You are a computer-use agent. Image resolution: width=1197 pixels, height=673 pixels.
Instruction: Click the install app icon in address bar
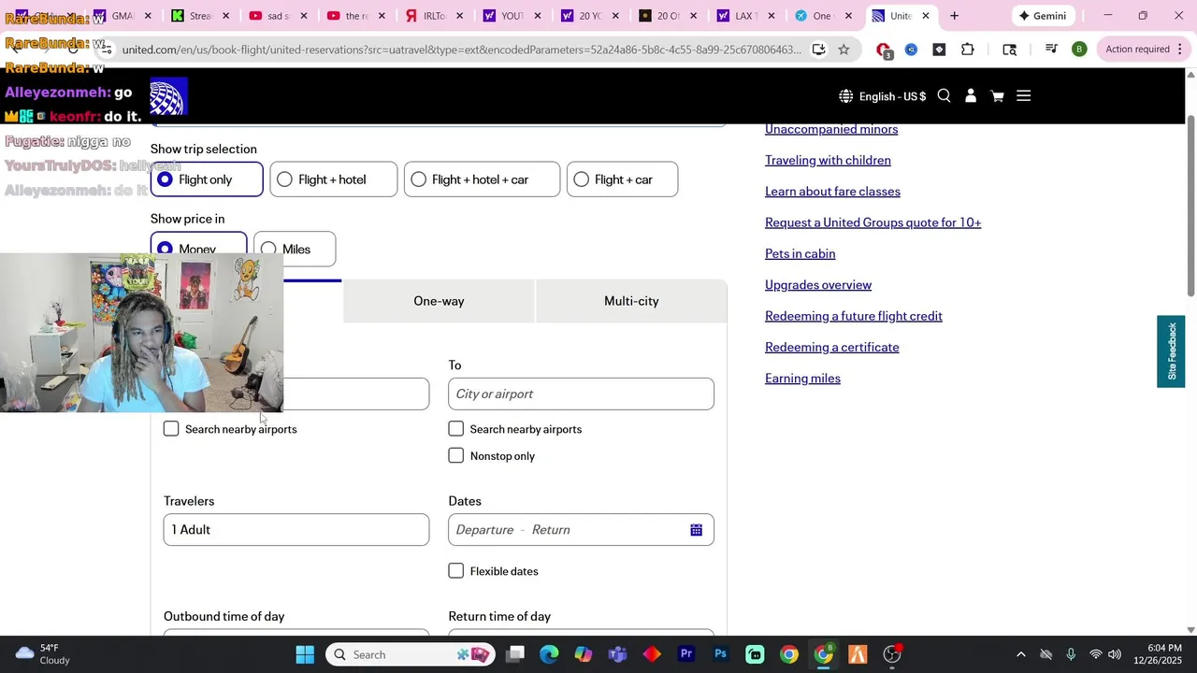tap(818, 50)
